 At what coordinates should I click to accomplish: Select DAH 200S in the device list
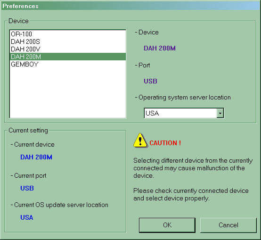tap(68, 41)
